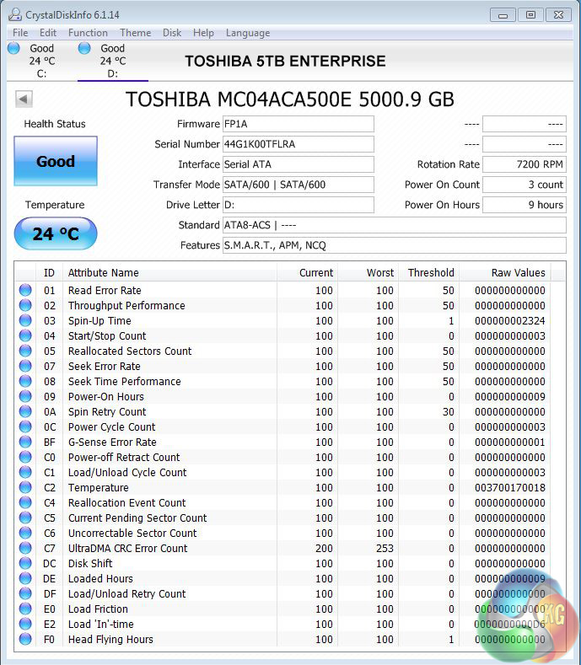Click status icon for Power Cycle Count
581x665 pixels.
25,426
